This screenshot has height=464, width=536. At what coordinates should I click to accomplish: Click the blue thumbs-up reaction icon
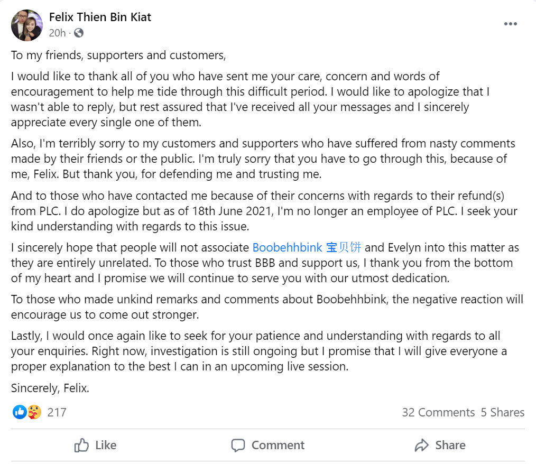20,412
